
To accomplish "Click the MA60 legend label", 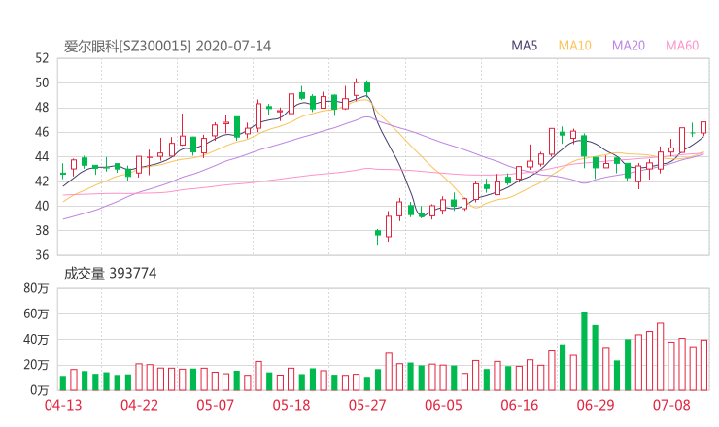I will 681,46.
